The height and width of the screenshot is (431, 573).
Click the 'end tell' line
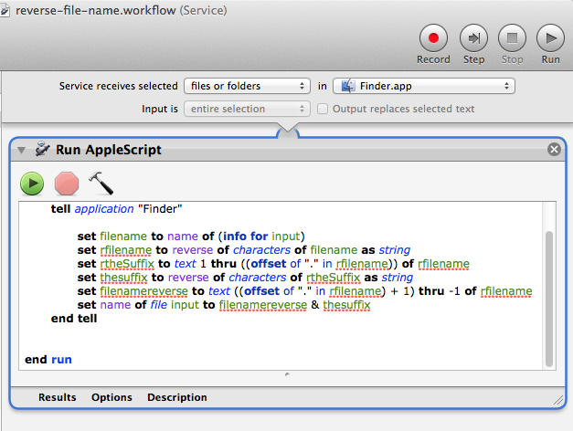tap(74, 319)
